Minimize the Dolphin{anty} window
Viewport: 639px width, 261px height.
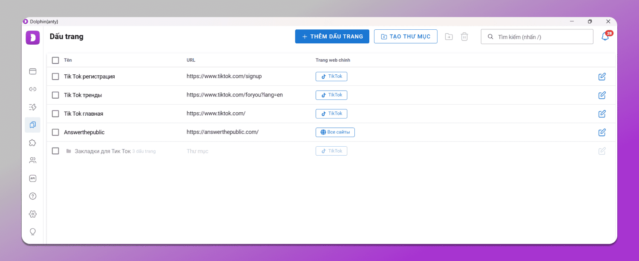pos(572,21)
